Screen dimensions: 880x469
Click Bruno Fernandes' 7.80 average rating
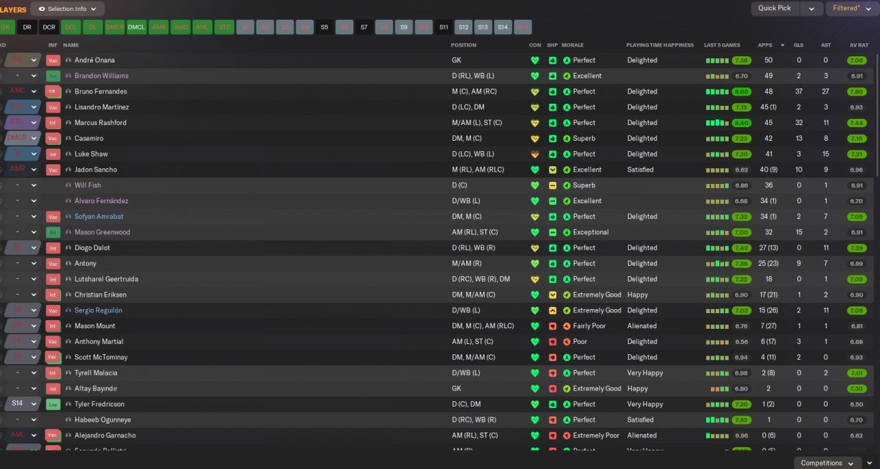[857, 91]
